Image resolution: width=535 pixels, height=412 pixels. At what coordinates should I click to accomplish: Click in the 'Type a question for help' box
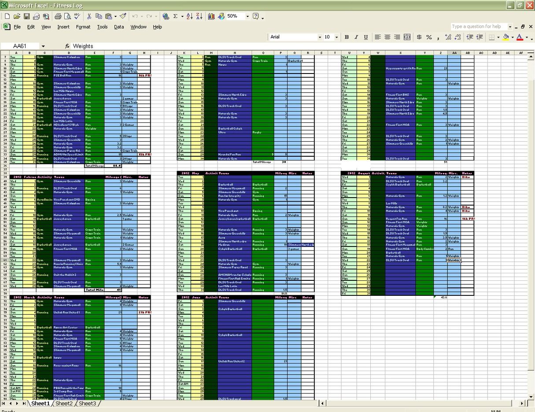point(479,26)
